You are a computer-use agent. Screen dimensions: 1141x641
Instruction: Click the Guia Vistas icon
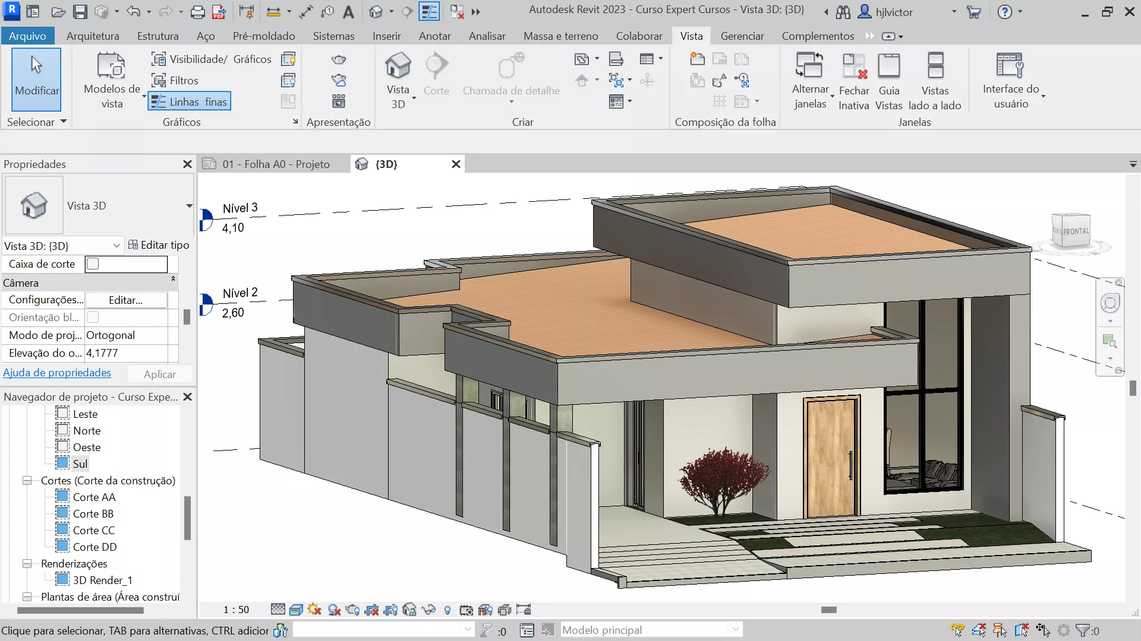889,66
